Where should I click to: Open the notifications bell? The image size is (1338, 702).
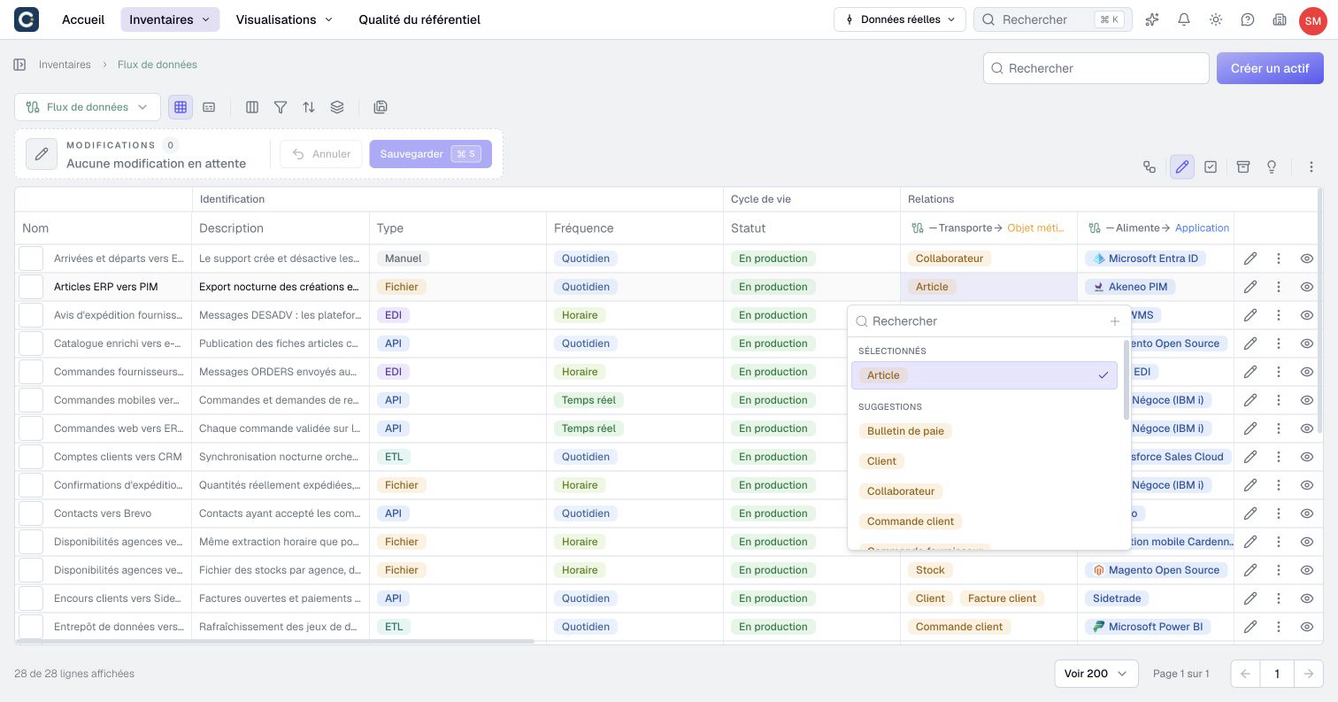[x=1184, y=19]
